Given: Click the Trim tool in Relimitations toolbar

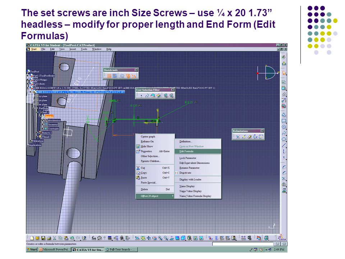Looking at the screenshot, I should [238, 137].
